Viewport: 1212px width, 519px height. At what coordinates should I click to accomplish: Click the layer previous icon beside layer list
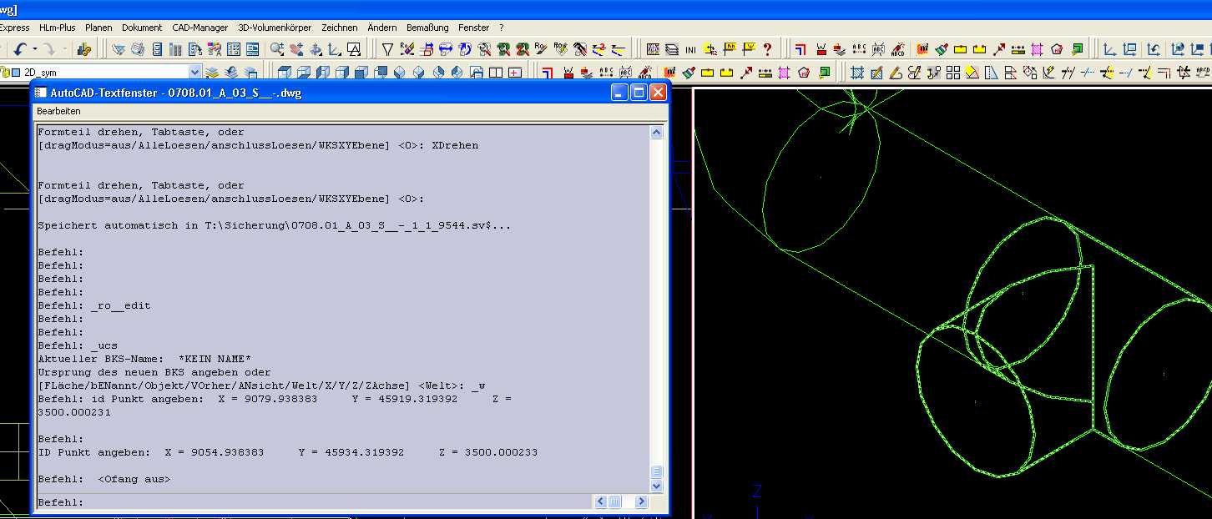click(x=231, y=73)
